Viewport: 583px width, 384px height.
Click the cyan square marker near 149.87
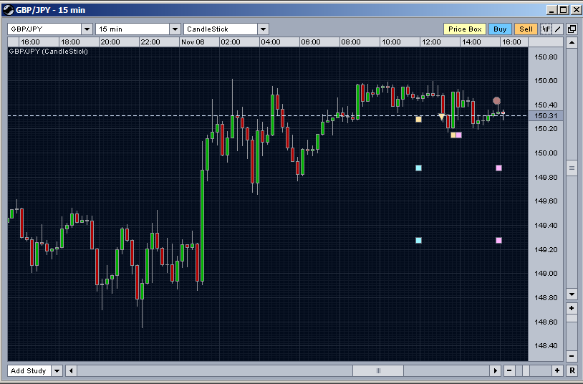419,168
